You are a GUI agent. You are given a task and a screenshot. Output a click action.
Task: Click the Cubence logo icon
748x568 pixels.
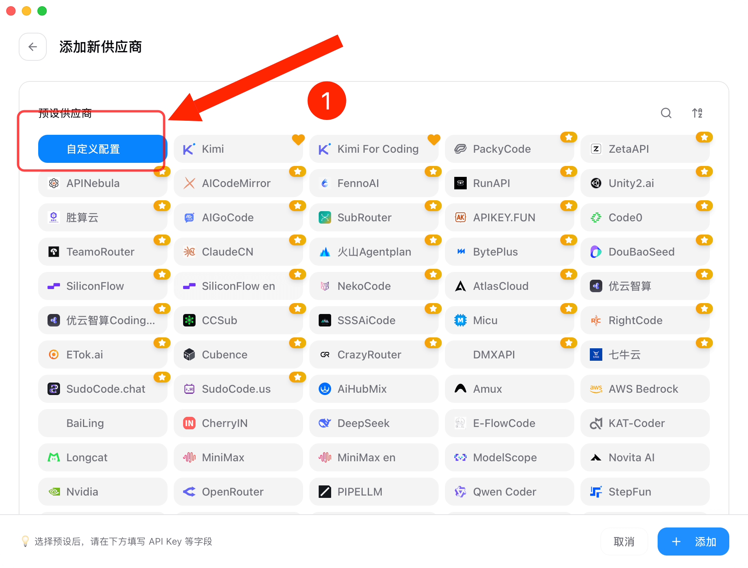(189, 355)
